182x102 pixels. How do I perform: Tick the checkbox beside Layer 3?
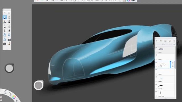tap(156, 81)
